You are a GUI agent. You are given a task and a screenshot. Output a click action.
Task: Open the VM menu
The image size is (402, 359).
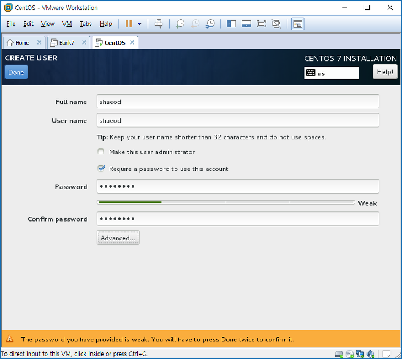click(67, 24)
